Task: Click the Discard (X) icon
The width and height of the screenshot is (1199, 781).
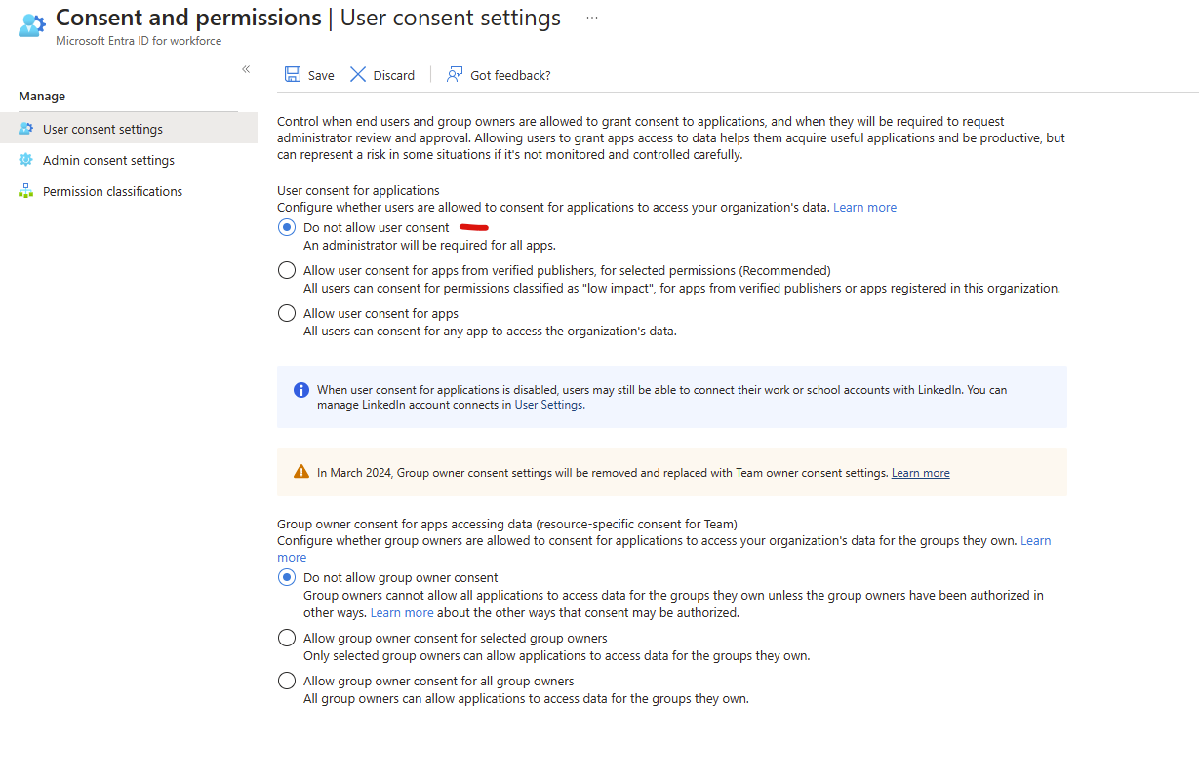Action: (x=358, y=74)
